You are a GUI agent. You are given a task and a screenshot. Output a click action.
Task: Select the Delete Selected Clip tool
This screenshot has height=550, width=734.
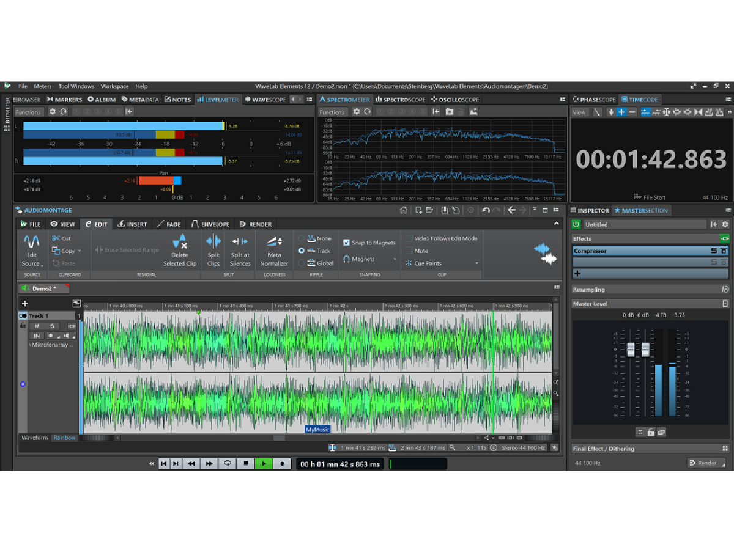point(180,249)
